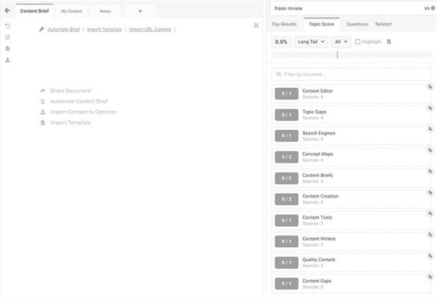
Task: Click Import Content to Optimize
Action: [x=83, y=112]
